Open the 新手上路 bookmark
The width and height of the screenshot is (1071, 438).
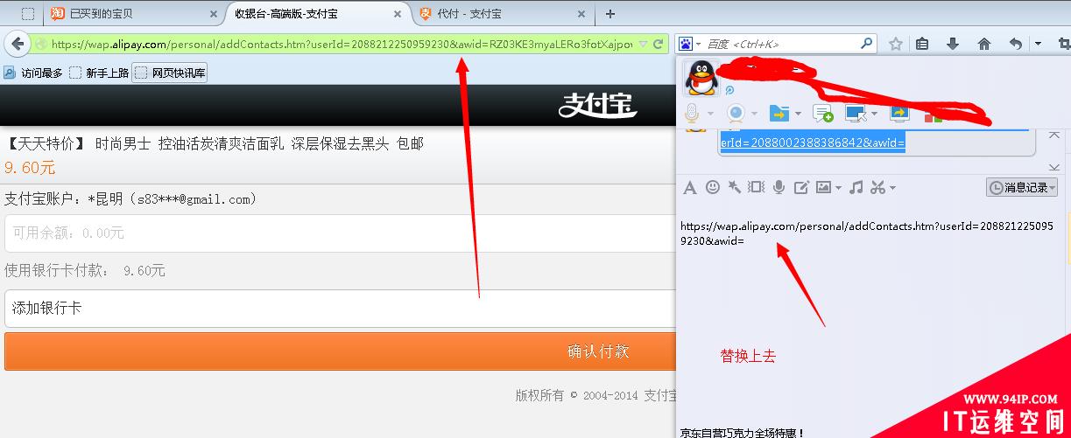(98, 73)
